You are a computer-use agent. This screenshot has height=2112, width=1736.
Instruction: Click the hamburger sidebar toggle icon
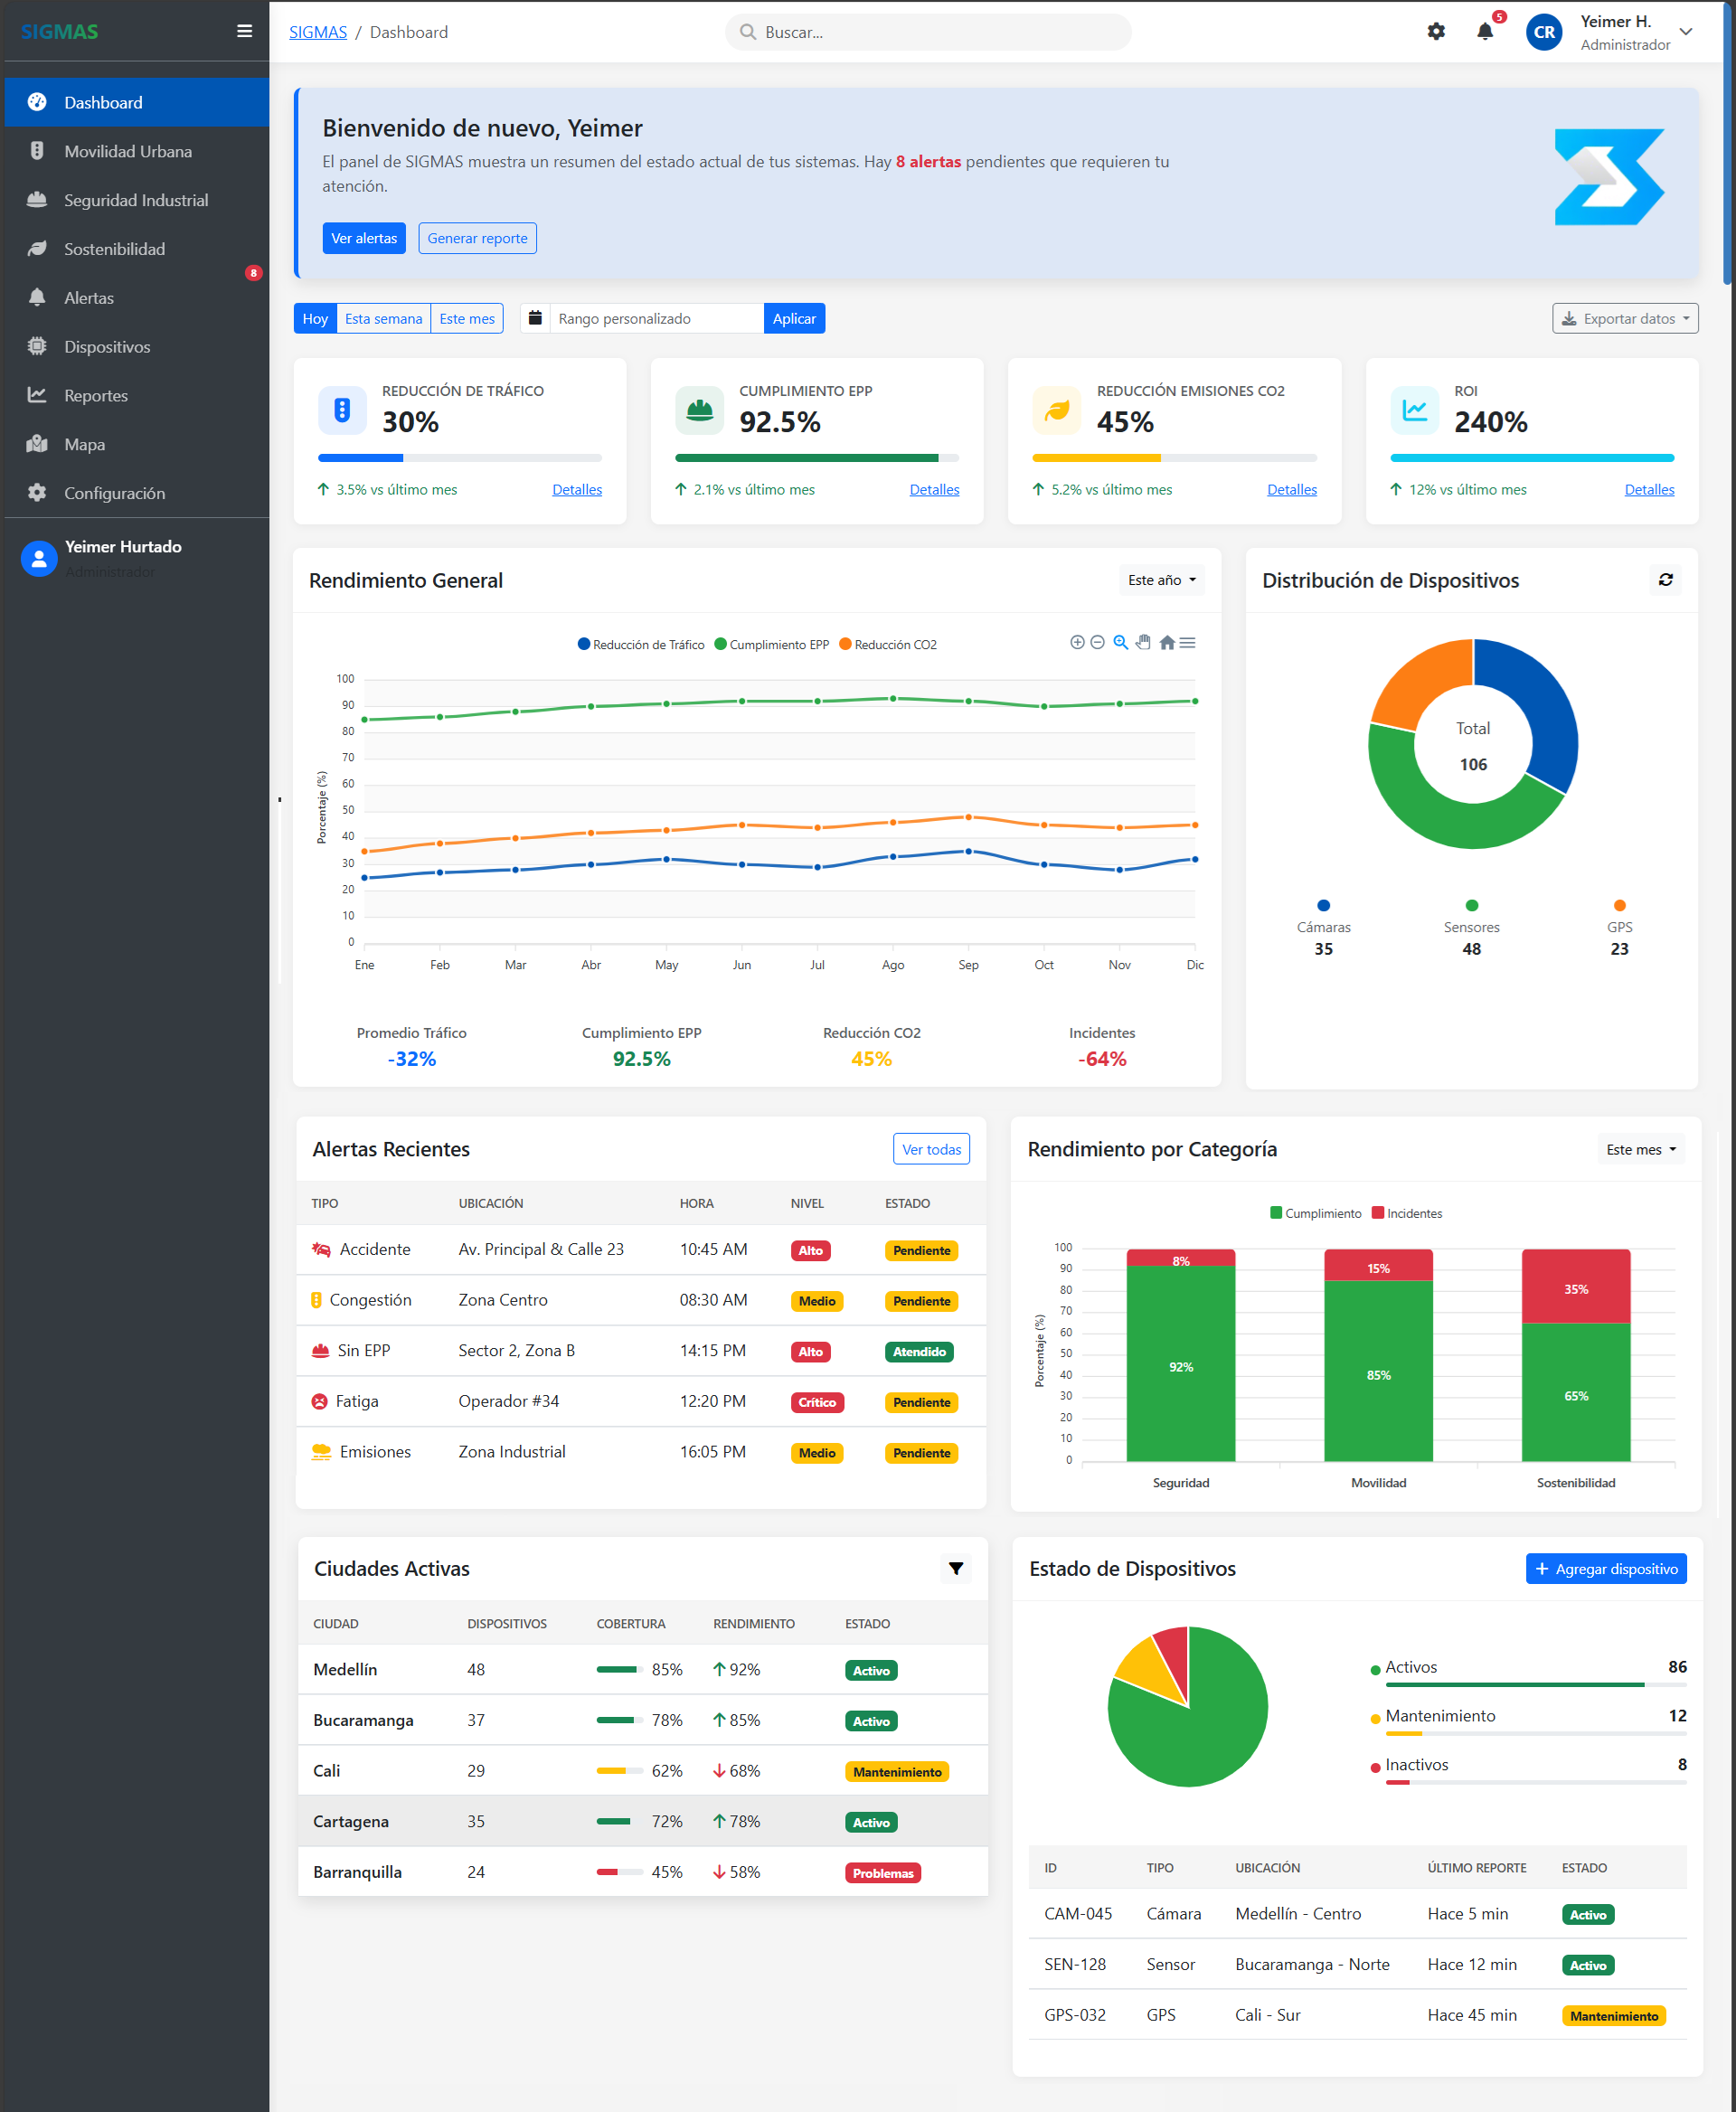244,31
